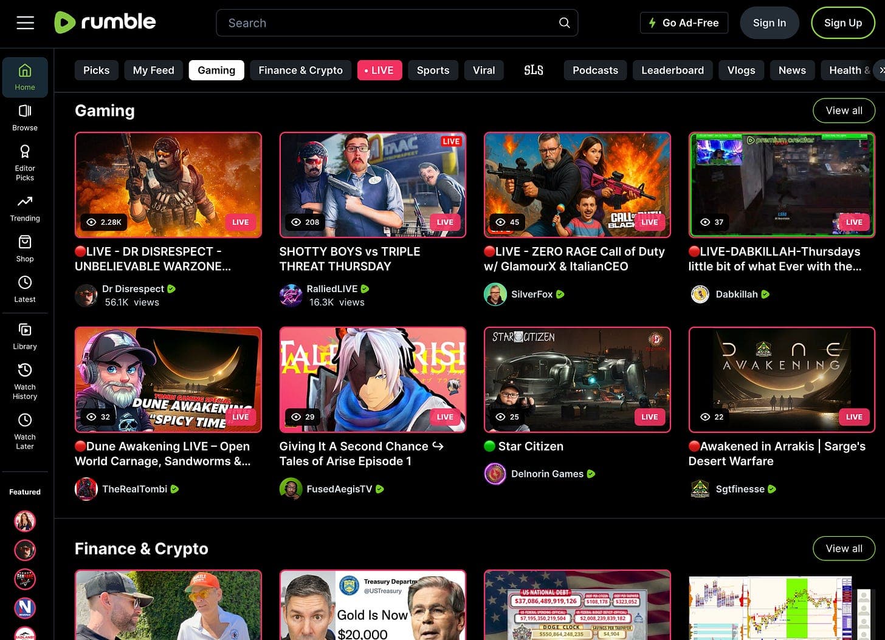Open the featured channel with N logo
885x640 pixels.
click(x=25, y=608)
